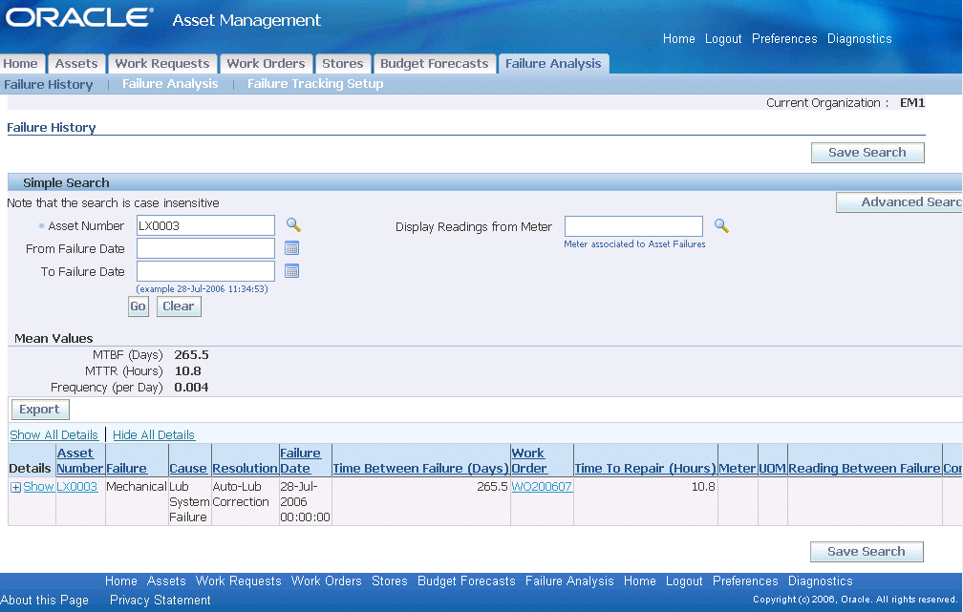963x612 pixels.
Task: Click Logout link in top-right header
Action: coord(723,39)
